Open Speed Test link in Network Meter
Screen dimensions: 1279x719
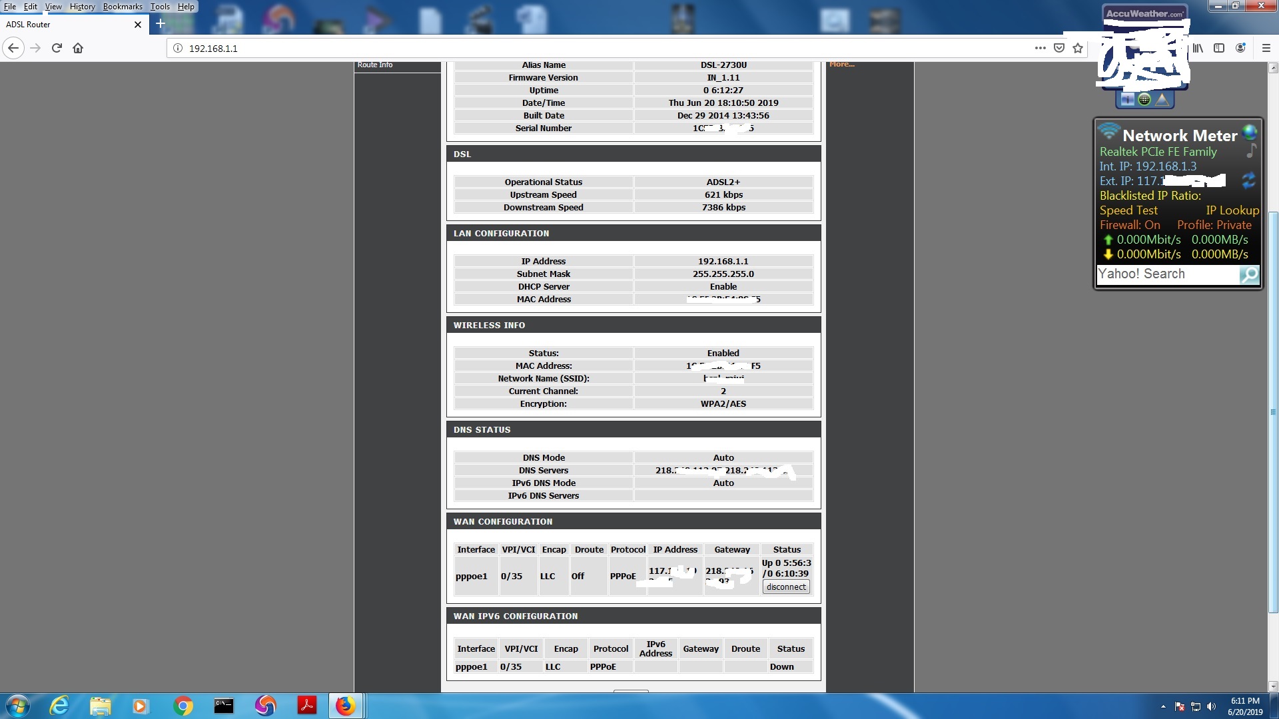pos(1128,210)
